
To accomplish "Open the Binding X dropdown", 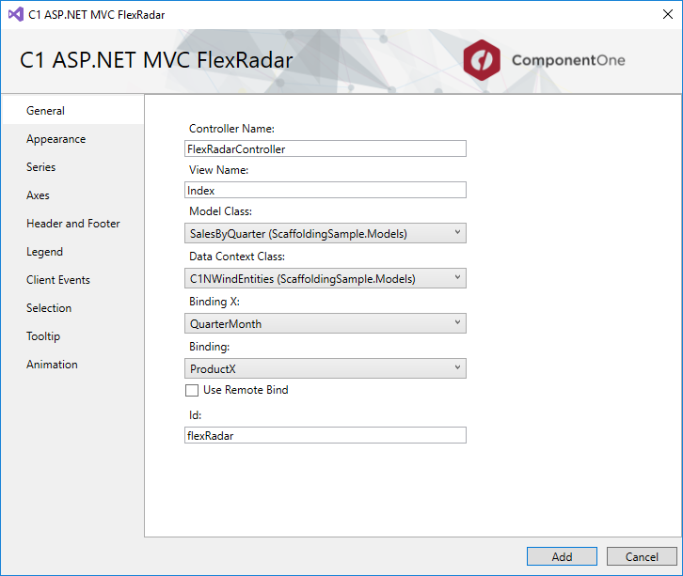I will point(326,323).
